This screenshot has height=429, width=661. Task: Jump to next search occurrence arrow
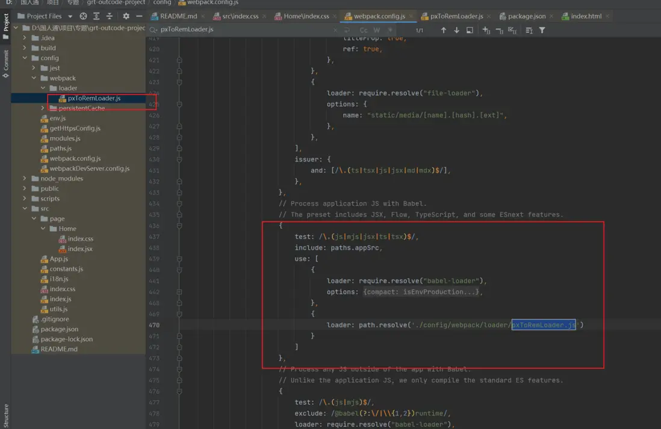pyautogui.click(x=456, y=30)
